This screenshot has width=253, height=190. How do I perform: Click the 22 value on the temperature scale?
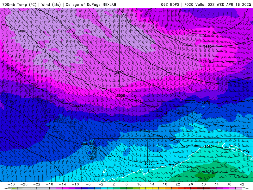coord(178,184)
